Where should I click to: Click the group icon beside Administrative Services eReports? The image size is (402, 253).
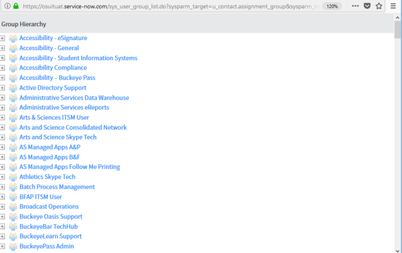13,108
